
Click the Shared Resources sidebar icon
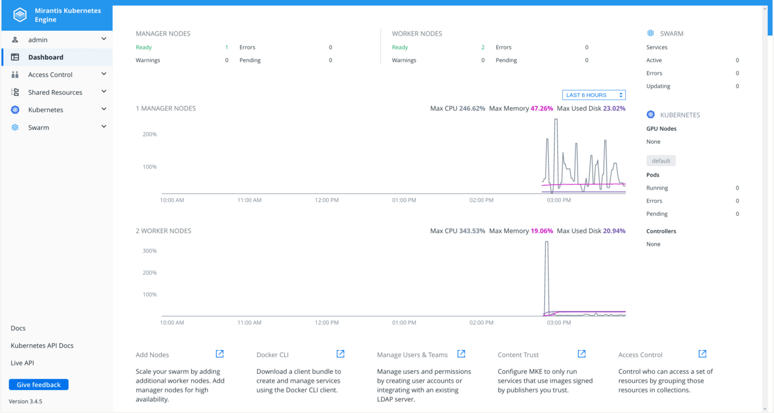tap(15, 92)
